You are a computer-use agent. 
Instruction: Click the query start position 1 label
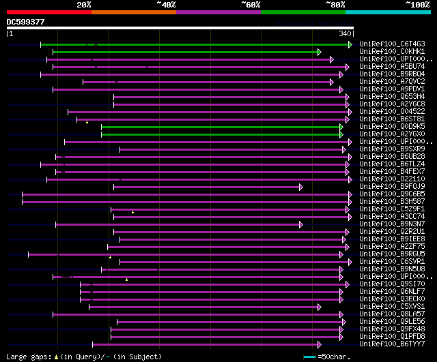(11, 33)
